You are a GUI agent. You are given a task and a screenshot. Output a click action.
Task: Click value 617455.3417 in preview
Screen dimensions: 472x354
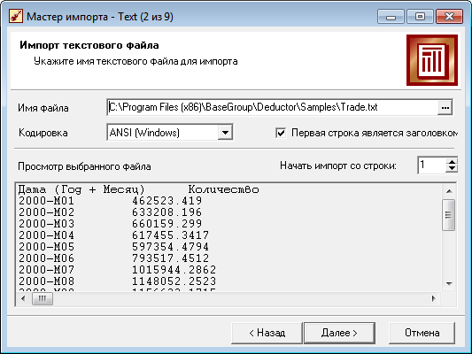(170, 235)
